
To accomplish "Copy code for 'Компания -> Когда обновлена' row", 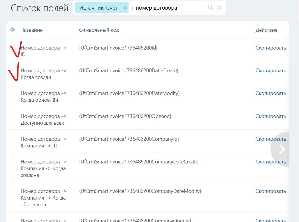I will (271, 191).
